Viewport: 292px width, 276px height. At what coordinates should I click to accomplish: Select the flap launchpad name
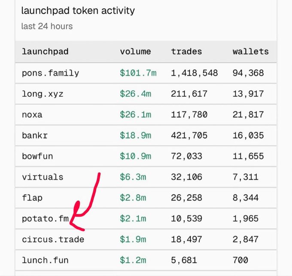pos(32,198)
